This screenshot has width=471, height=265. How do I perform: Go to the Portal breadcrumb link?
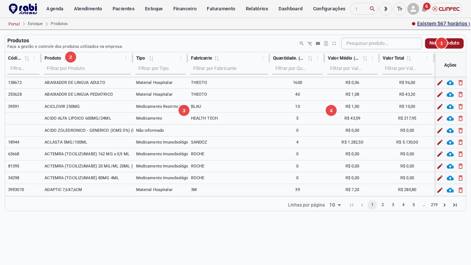point(14,24)
